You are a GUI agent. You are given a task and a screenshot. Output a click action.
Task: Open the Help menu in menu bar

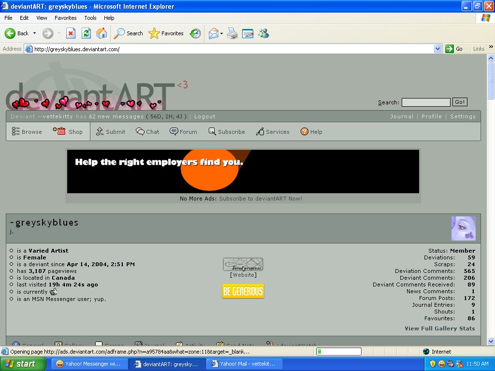click(109, 18)
